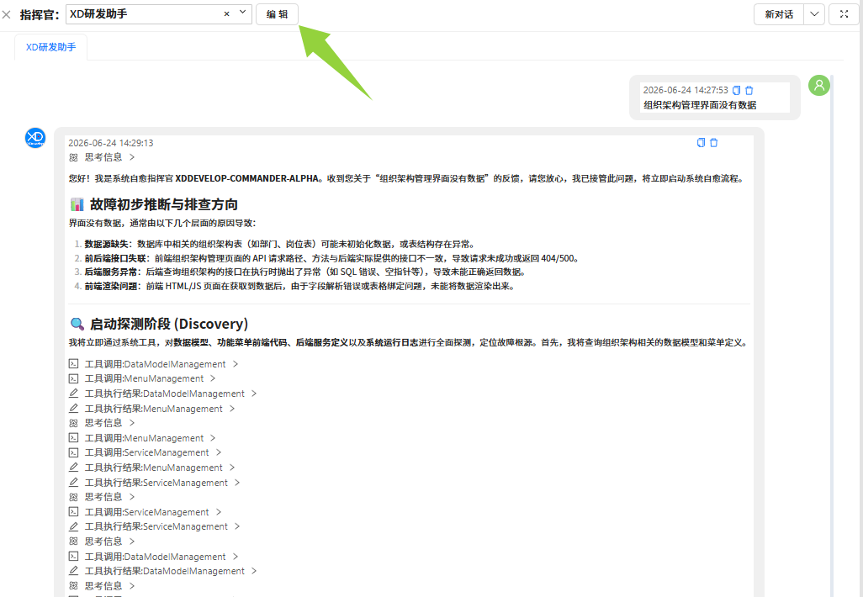Open the dropdown arrow beside 新对话
This screenshot has width=863, height=597.
click(x=814, y=14)
